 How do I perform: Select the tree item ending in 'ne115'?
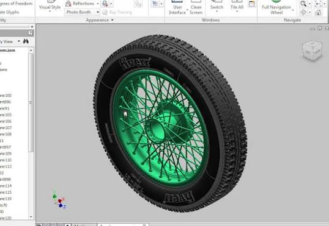[x=6, y=192]
